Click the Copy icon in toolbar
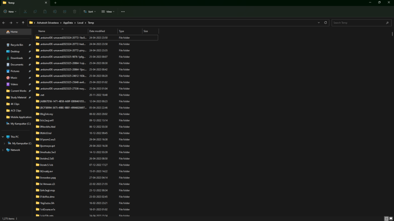Image resolution: width=394 pixels, height=221 pixels. pos(35,12)
